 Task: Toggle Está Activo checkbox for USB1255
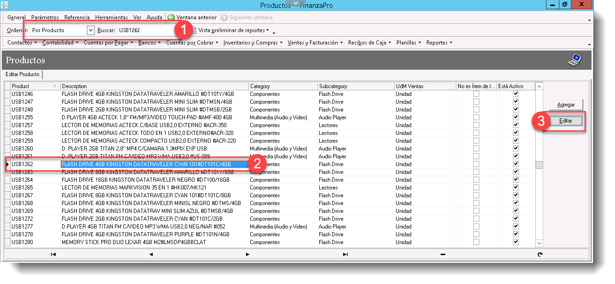coord(516,117)
